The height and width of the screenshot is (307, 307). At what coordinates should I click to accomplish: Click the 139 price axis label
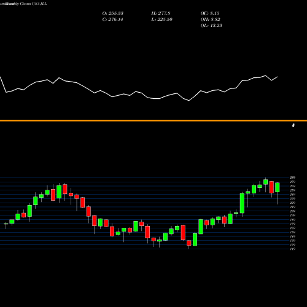[x=292, y=241]
